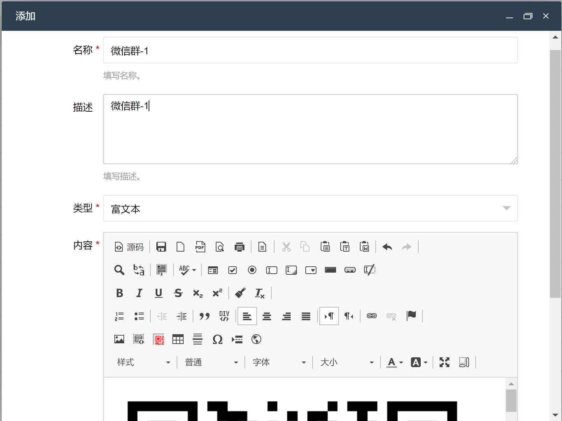Insert a radio button field
Image resolution: width=562 pixels, height=421 pixels.
point(252,270)
